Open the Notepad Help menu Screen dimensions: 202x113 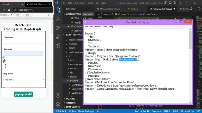coord(111,26)
